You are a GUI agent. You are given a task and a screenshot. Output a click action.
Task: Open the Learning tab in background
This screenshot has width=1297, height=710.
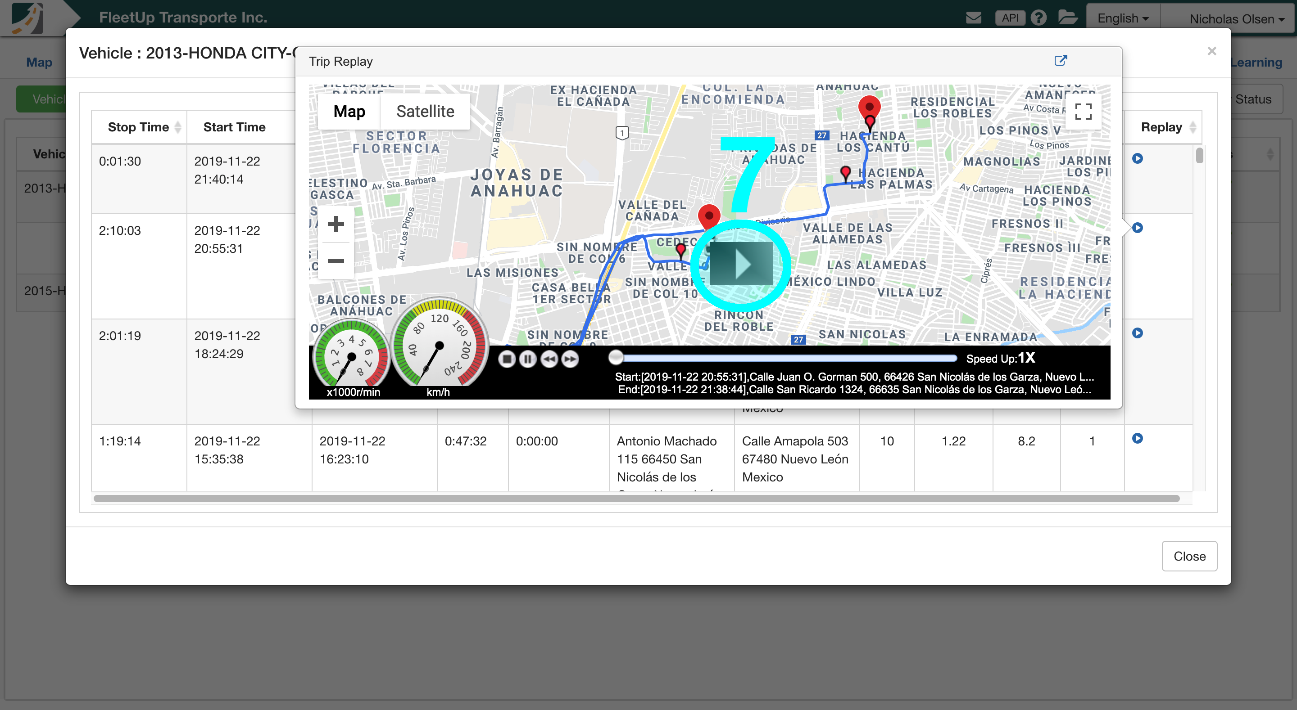point(1256,63)
